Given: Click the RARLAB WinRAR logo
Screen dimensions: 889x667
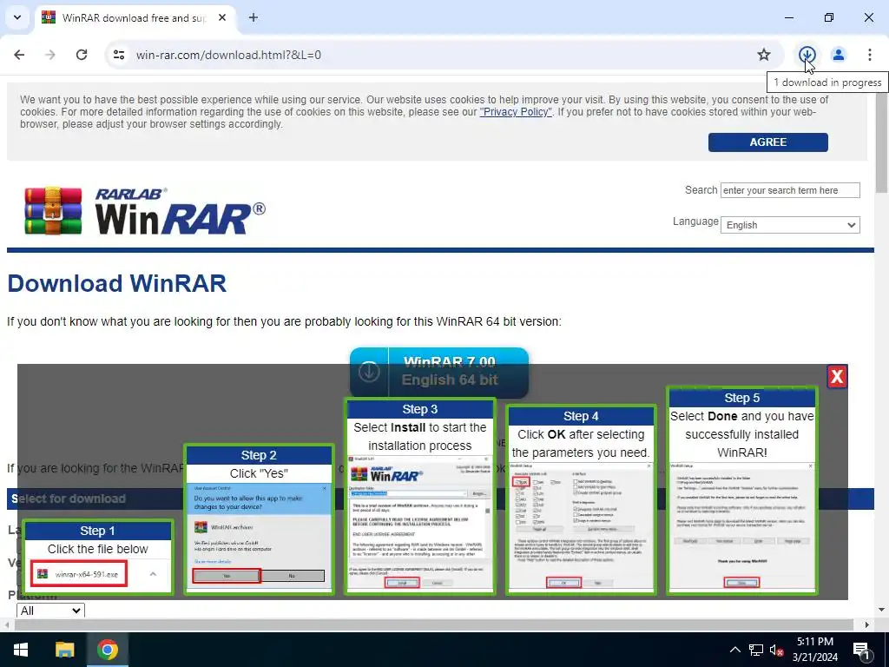Looking at the screenshot, I should pyautogui.click(x=145, y=211).
